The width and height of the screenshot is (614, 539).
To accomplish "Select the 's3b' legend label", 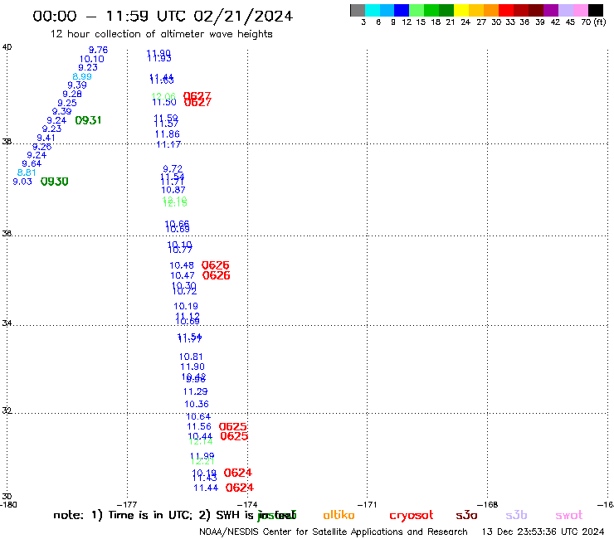I will click(x=516, y=515).
